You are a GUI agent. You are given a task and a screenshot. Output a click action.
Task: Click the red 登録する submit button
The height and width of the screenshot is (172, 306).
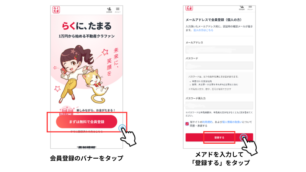click(x=219, y=138)
